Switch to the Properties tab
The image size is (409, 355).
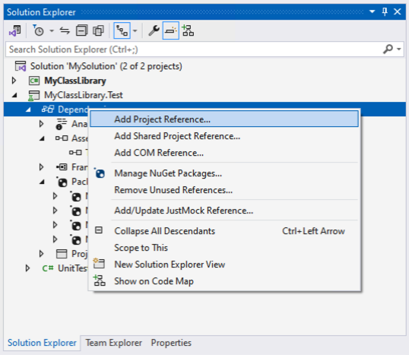pos(171,343)
